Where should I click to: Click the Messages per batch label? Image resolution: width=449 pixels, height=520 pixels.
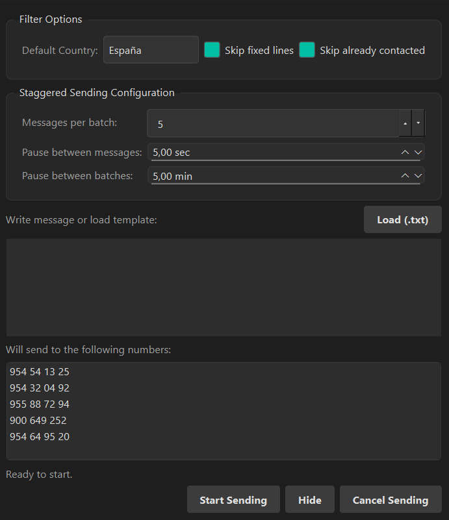tap(70, 123)
